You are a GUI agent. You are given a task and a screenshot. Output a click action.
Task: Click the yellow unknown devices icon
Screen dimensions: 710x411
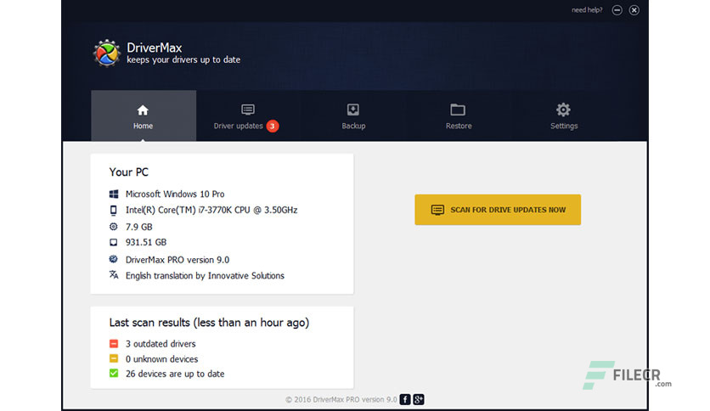click(114, 358)
